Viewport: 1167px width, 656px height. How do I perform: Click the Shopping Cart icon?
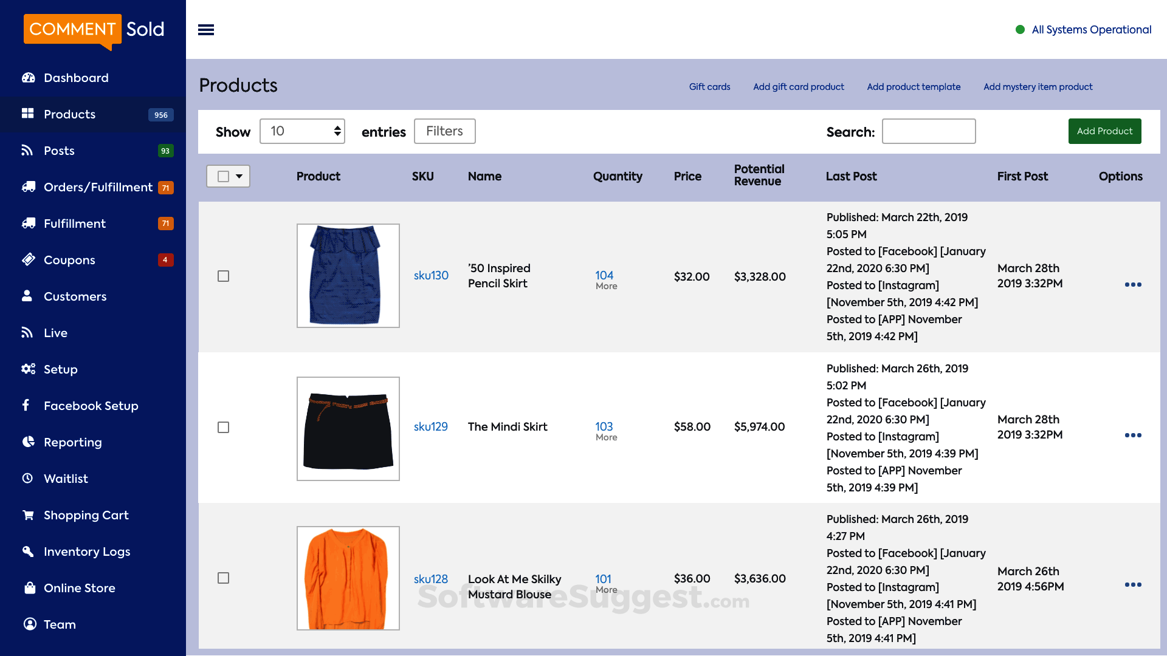(28, 515)
